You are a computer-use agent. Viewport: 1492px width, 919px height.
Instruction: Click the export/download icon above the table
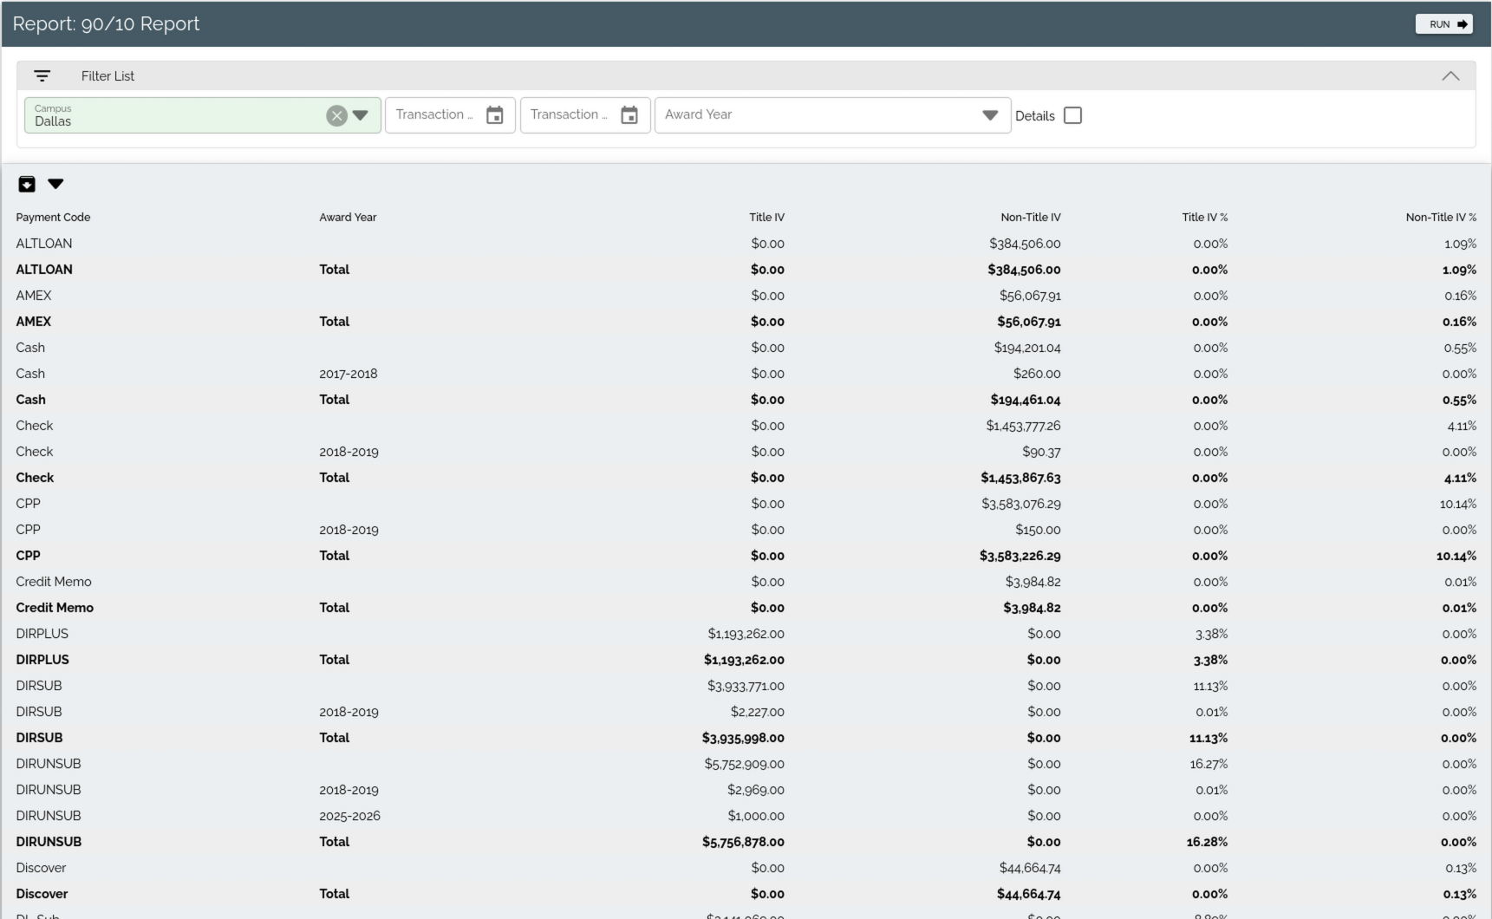27,184
